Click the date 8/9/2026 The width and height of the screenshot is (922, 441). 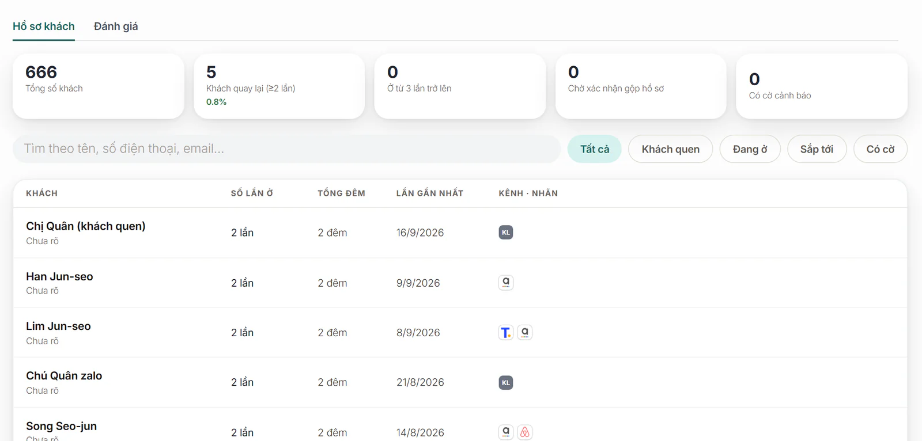click(x=418, y=332)
